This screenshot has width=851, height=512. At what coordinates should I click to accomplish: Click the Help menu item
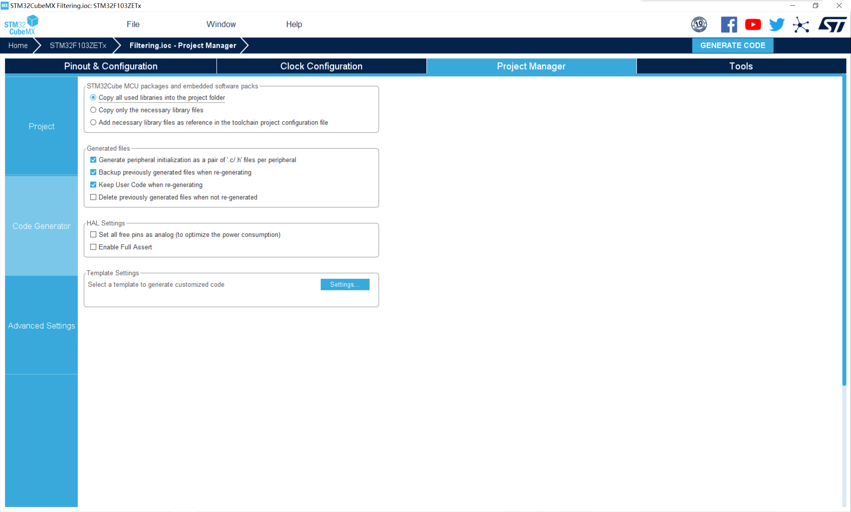(294, 24)
